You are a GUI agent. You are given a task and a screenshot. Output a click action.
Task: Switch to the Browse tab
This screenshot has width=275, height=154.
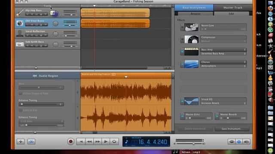[x=196, y=14]
